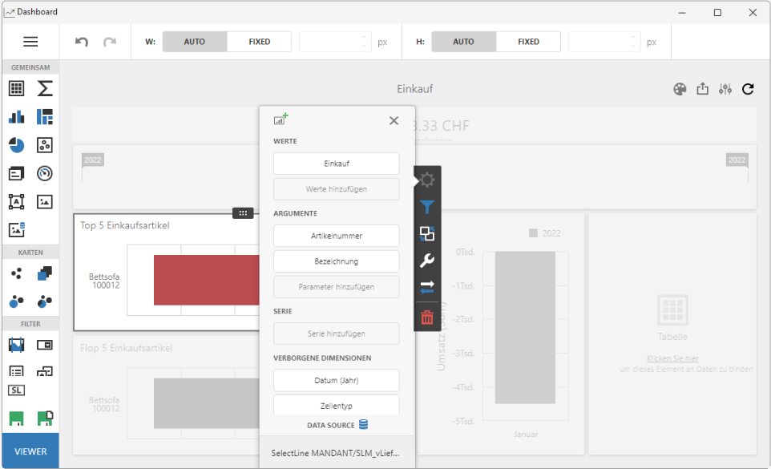Set width mode to AUTO

[x=195, y=42]
